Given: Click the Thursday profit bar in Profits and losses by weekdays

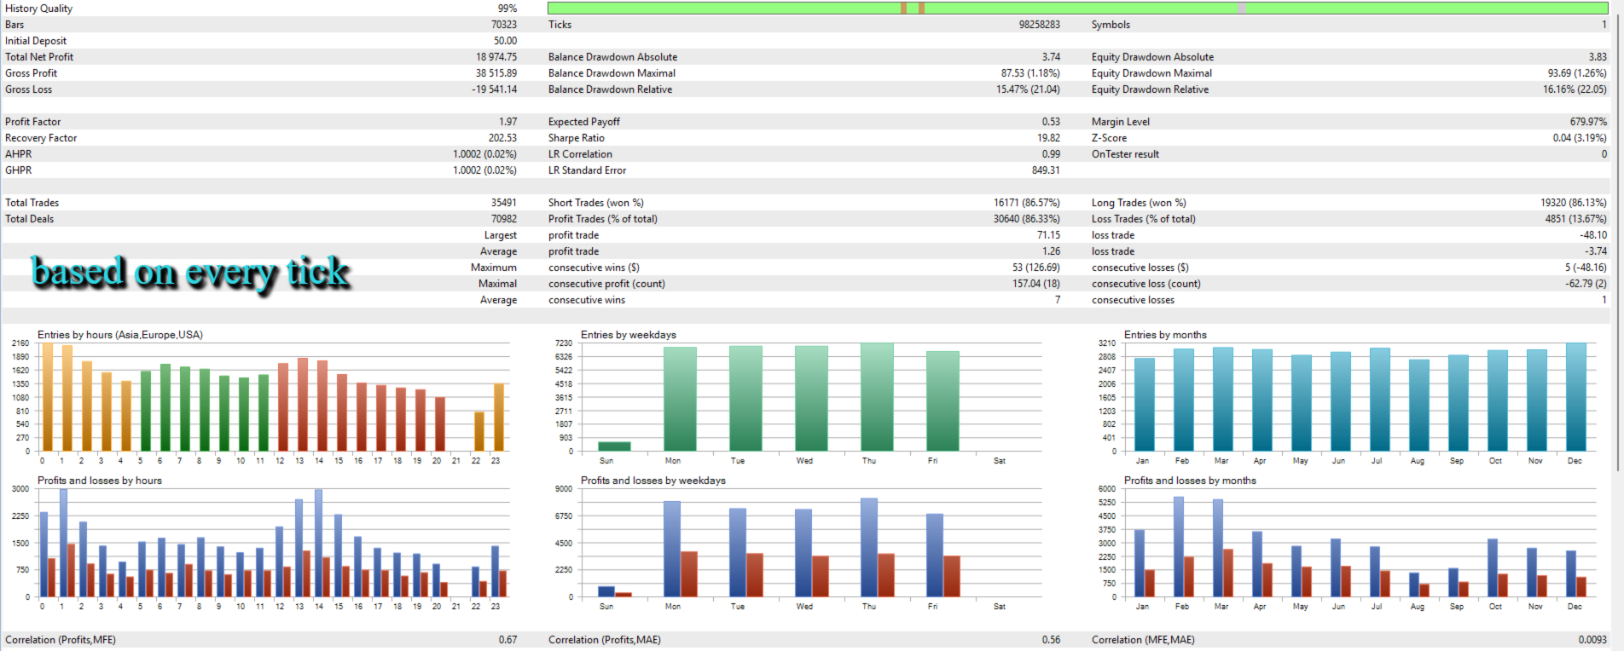Looking at the screenshot, I should pyautogui.click(x=869, y=548).
